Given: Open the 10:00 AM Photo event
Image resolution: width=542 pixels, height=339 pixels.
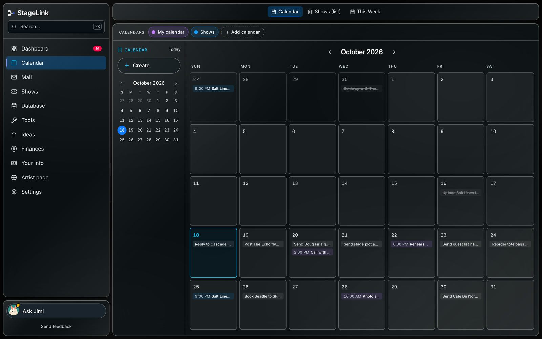Looking at the screenshot, I should tap(362, 296).
